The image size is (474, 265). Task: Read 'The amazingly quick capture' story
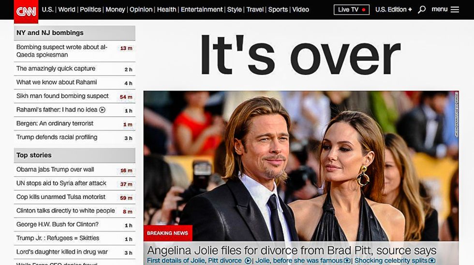tap(56, 69)
